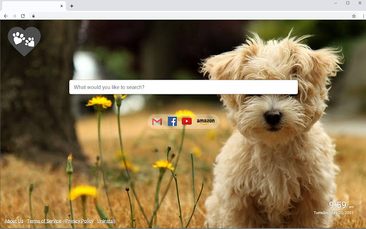Click the heart paw-print logo
The image size is (366, 229).
24,41
